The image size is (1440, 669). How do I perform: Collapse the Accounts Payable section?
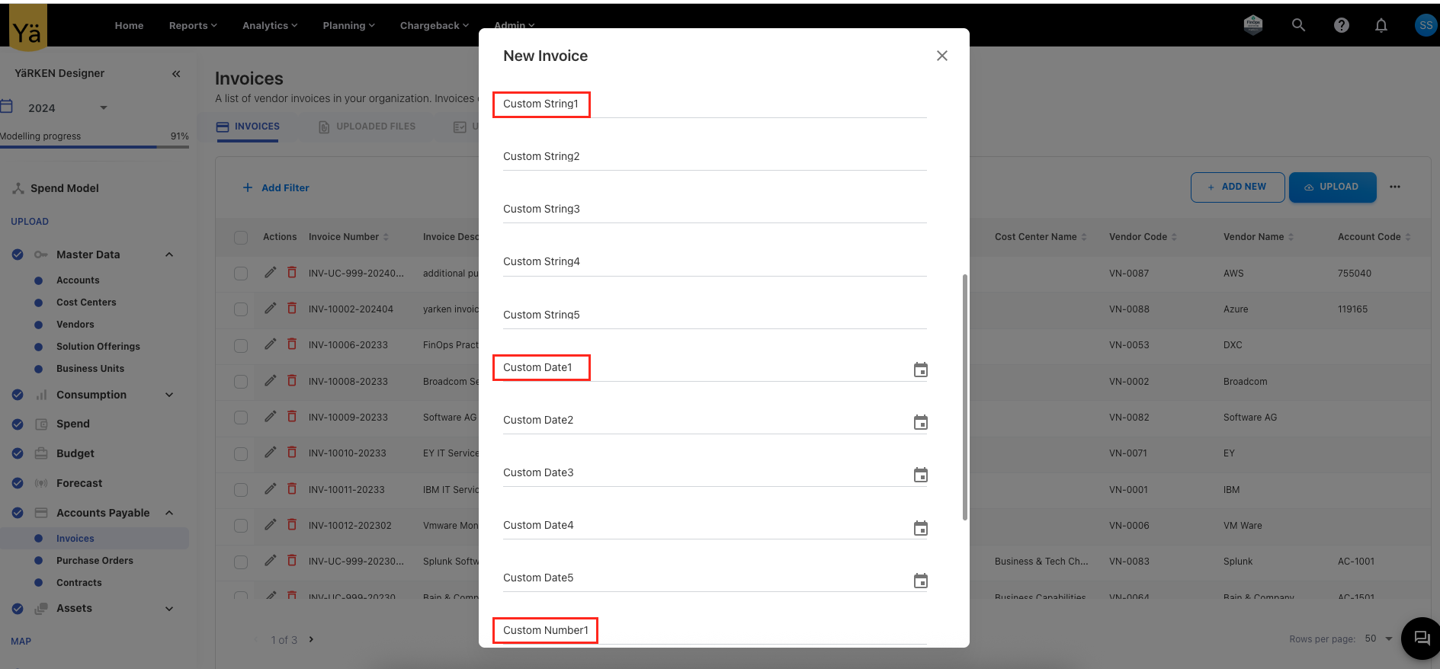tap(169, 513)
